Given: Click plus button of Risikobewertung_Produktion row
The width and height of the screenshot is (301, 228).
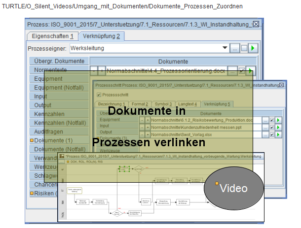Looking at the screenshot, I should point(148,120).
